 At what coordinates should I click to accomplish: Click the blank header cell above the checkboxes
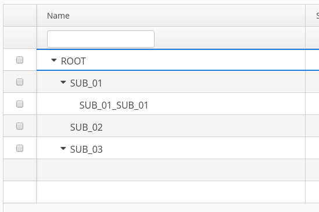(20, 16)
